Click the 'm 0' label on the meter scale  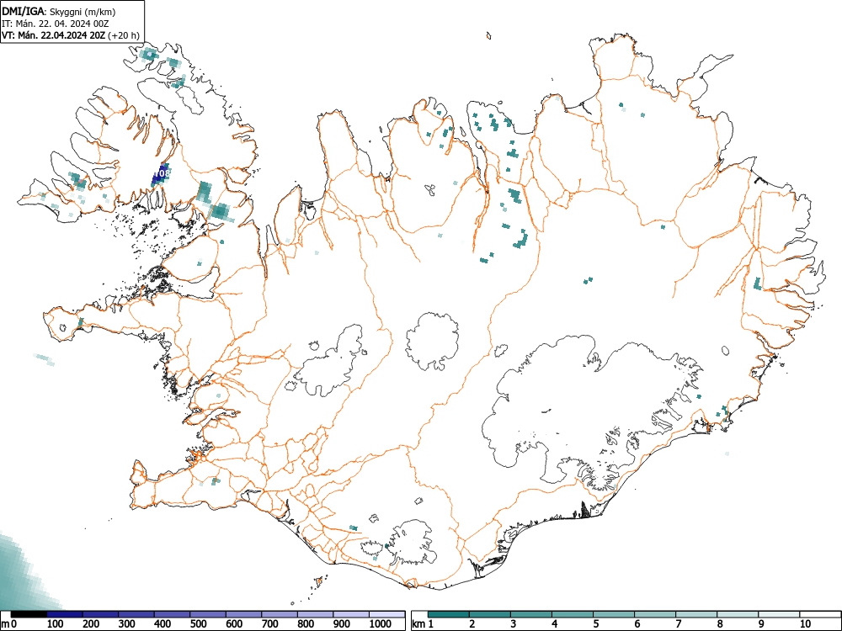coord(8,623)
